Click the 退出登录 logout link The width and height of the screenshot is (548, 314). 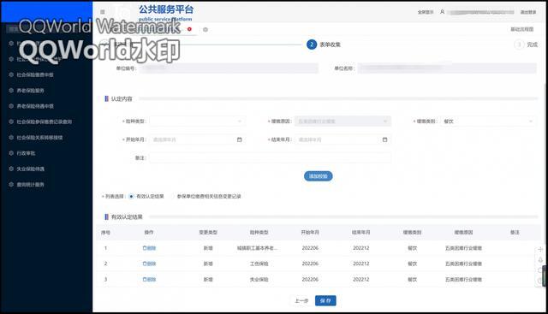point(528,12)
